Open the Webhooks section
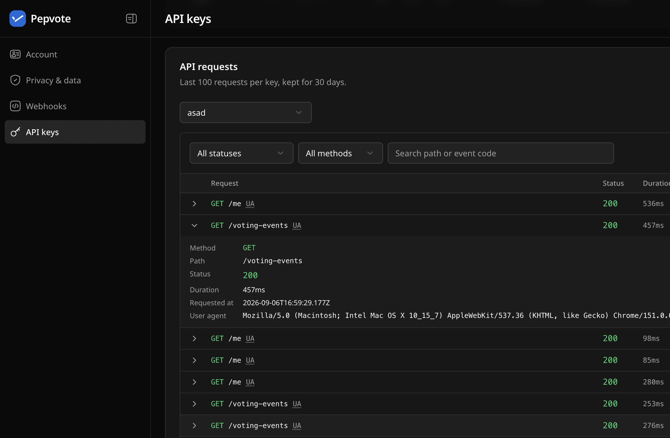 [x=75, y=106]
